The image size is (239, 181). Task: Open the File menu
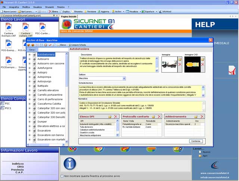(x=4, y=7)
